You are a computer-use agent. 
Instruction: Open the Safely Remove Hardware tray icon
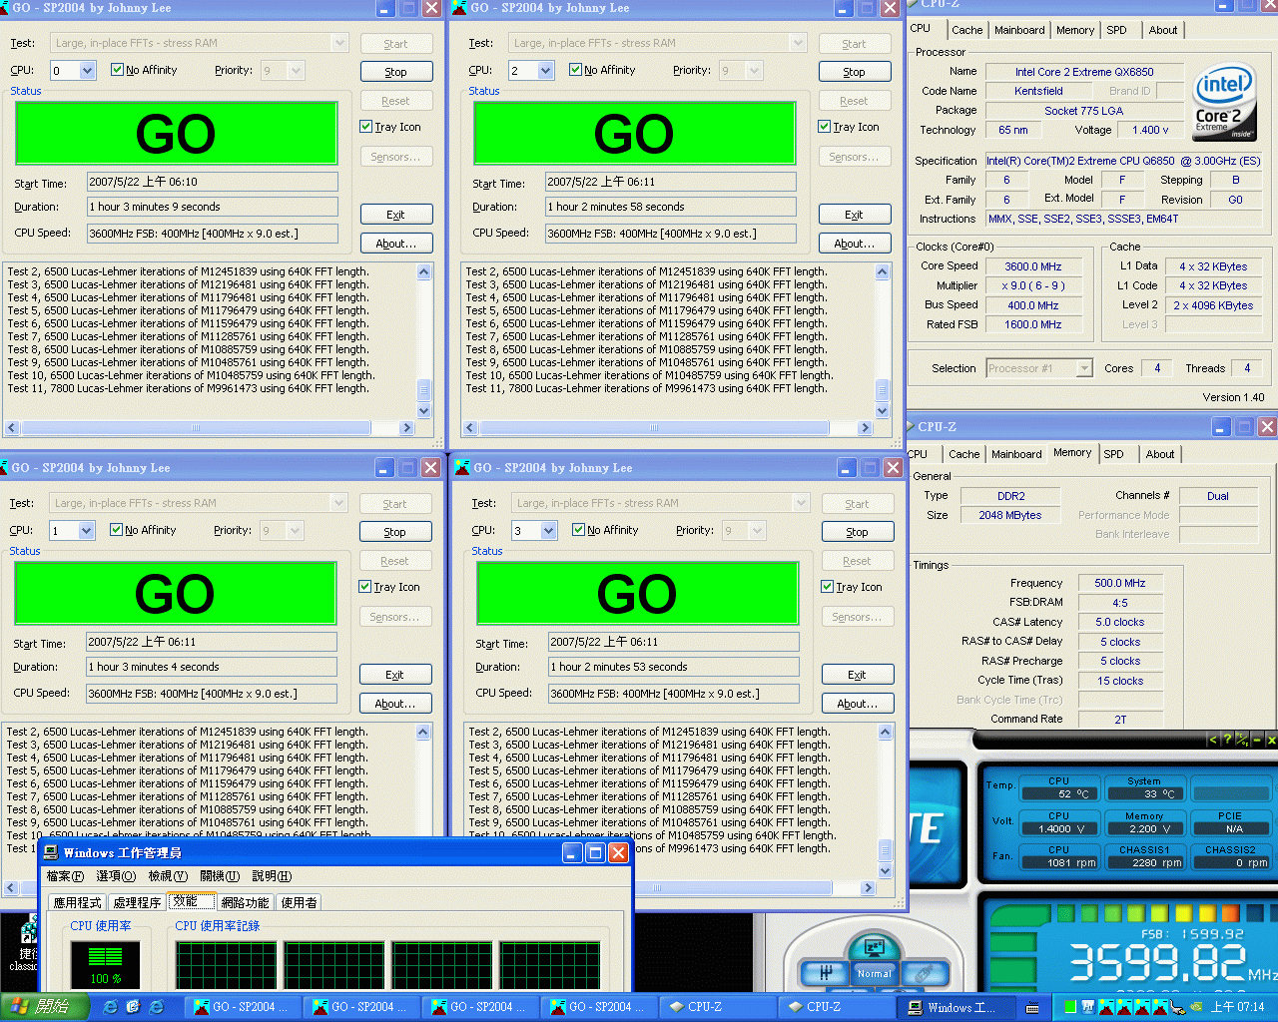point(1177,1007)
